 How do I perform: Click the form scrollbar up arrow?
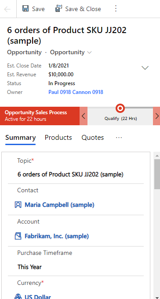coord(157,156)
